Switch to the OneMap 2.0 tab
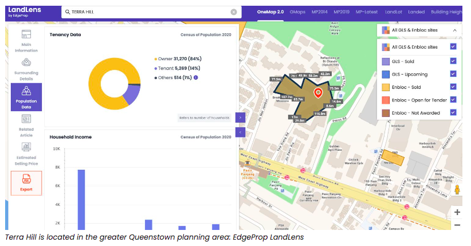 [x=270, y=12]
